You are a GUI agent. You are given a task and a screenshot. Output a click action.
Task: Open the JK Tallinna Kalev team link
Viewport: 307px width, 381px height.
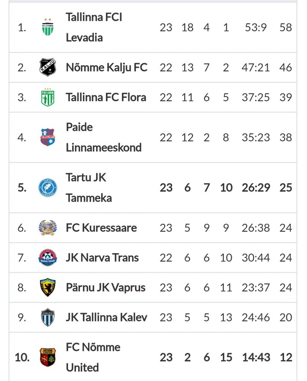(106, 317)
